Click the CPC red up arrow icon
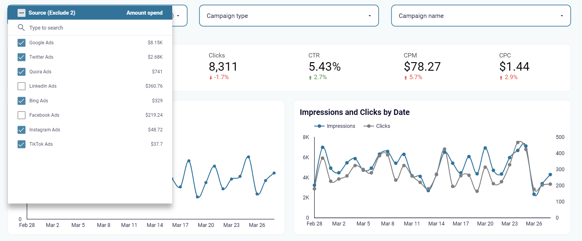This screenshot has height=241, width=582. 501,78
